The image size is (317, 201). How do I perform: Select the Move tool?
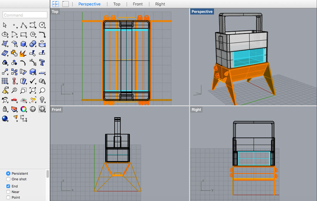point(5,72)
